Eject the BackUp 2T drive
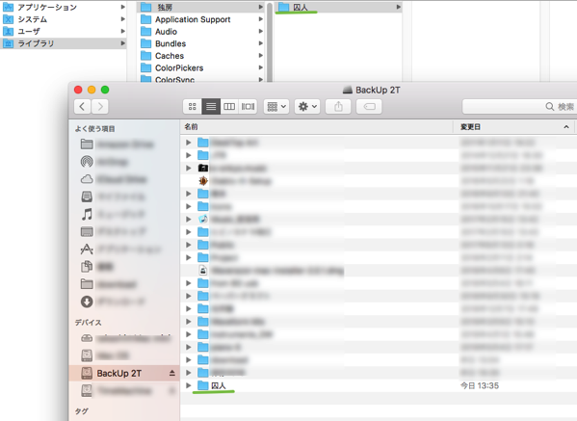Viewport: 577px width, 421px height. click(171, 373)
